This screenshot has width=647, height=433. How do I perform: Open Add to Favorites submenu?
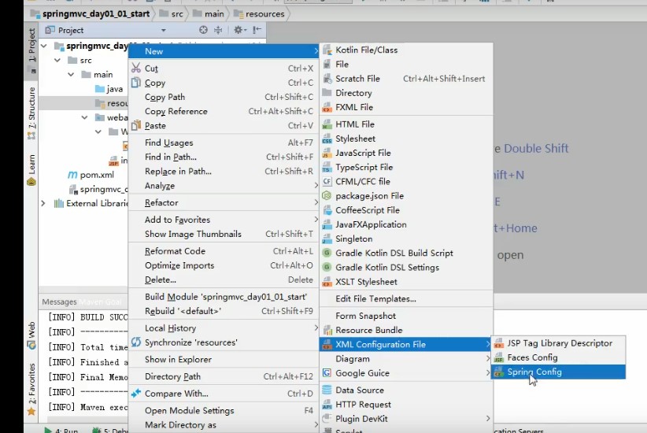[224, 220]
